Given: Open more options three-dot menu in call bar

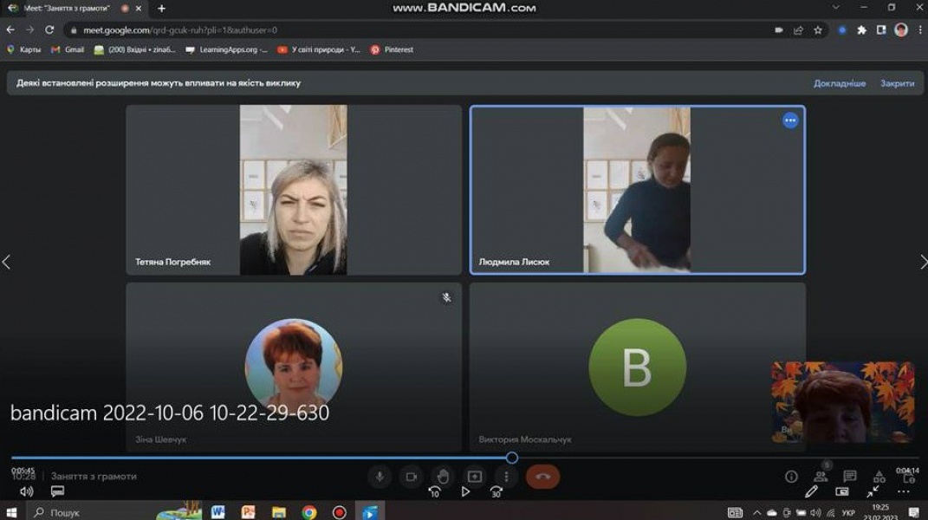Looking at the screenshot, I should (507, 477).
